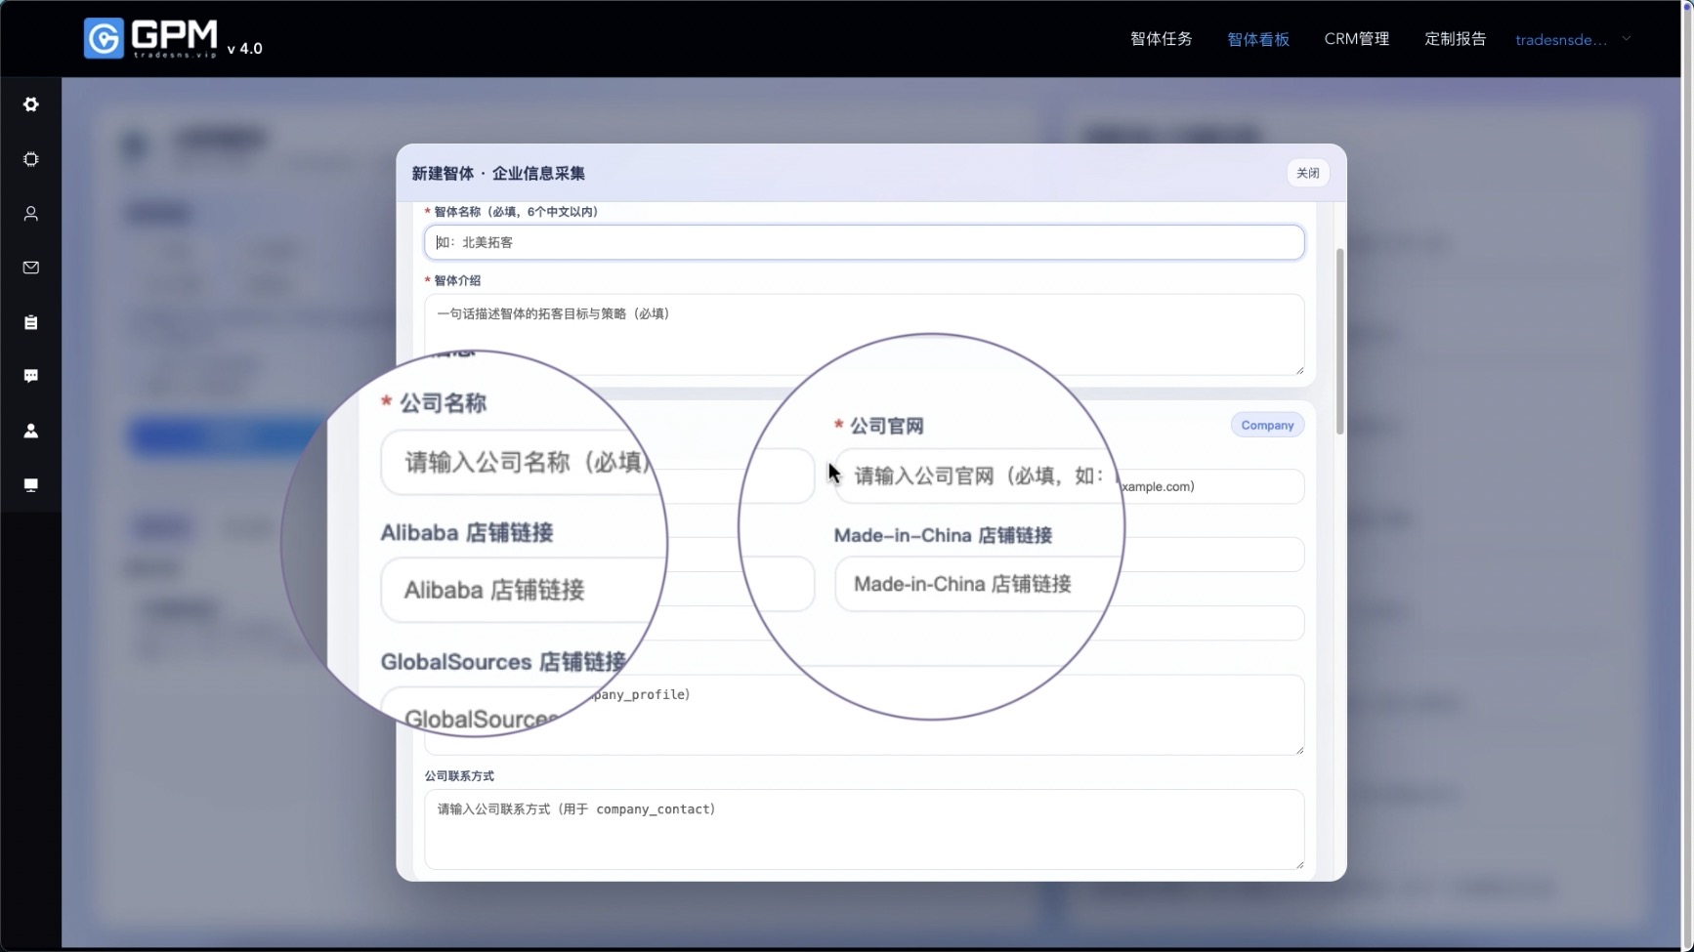Click the monitor screen sidebar icon
This screenshot has height=952, width=1694.
pos(31,485)
